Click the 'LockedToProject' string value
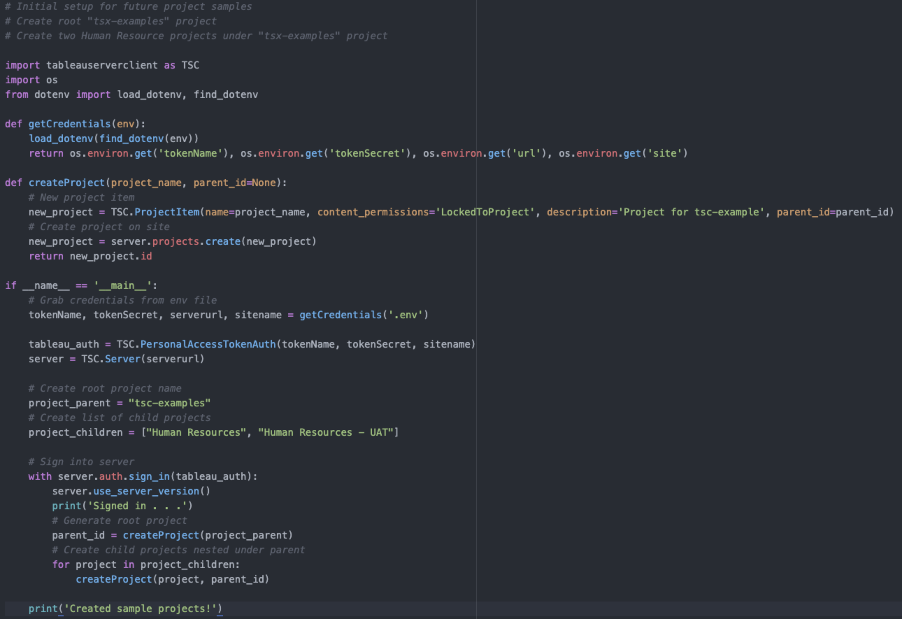This screenshot has height=619, width=902. pos(485,212)
